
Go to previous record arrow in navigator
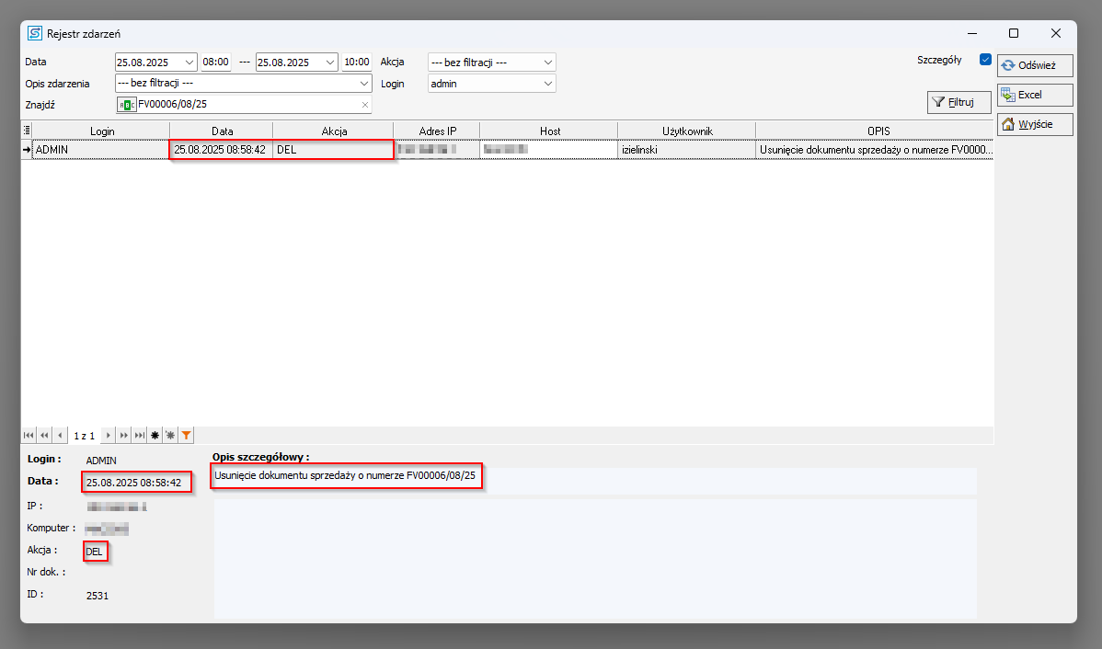(60, 435)
